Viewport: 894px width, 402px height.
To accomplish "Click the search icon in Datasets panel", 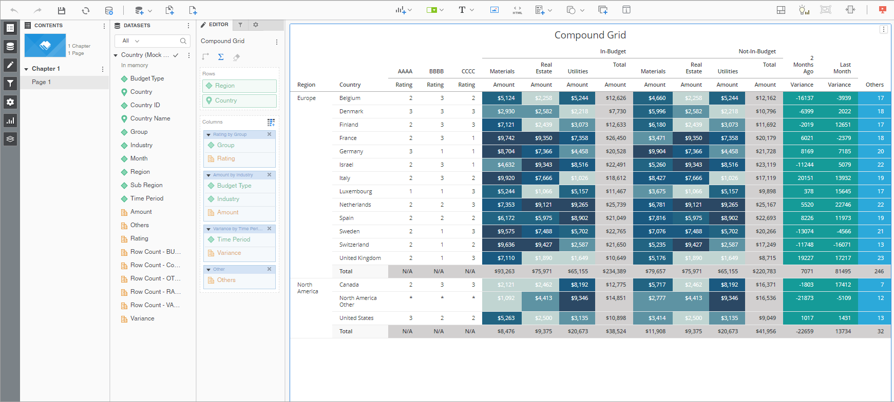I will click(x=183, y=41).
